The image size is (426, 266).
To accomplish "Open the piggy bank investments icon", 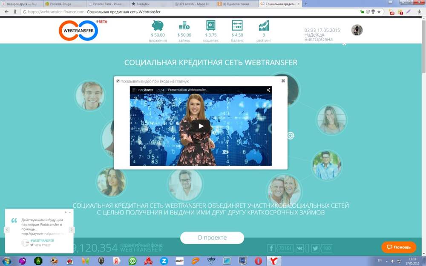I will point(158,26).
